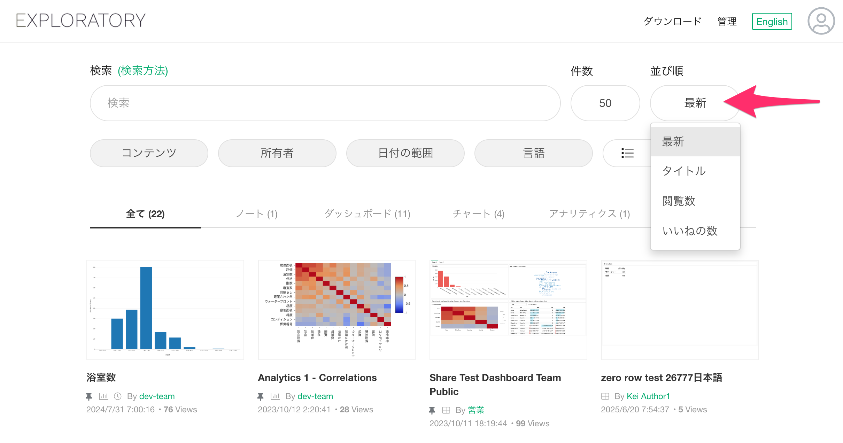Open zero row test 26777日本語 title
843x443 pixels.
click(662, 378)
